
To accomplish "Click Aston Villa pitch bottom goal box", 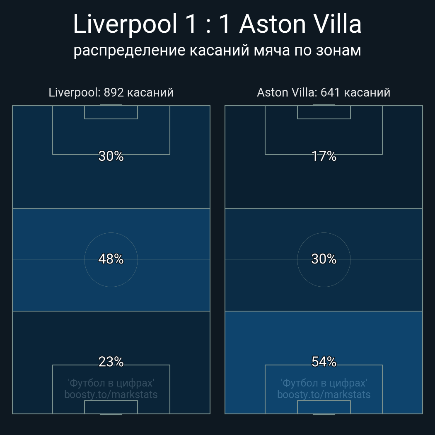I will coord(324,407).
